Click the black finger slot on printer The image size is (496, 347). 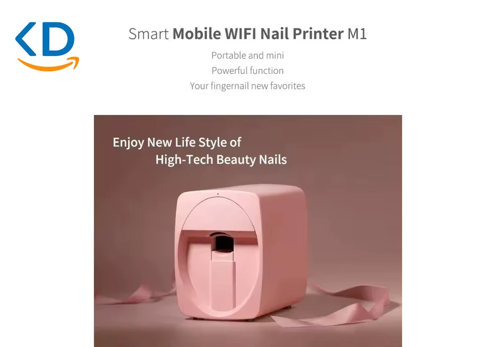point(223,242)
